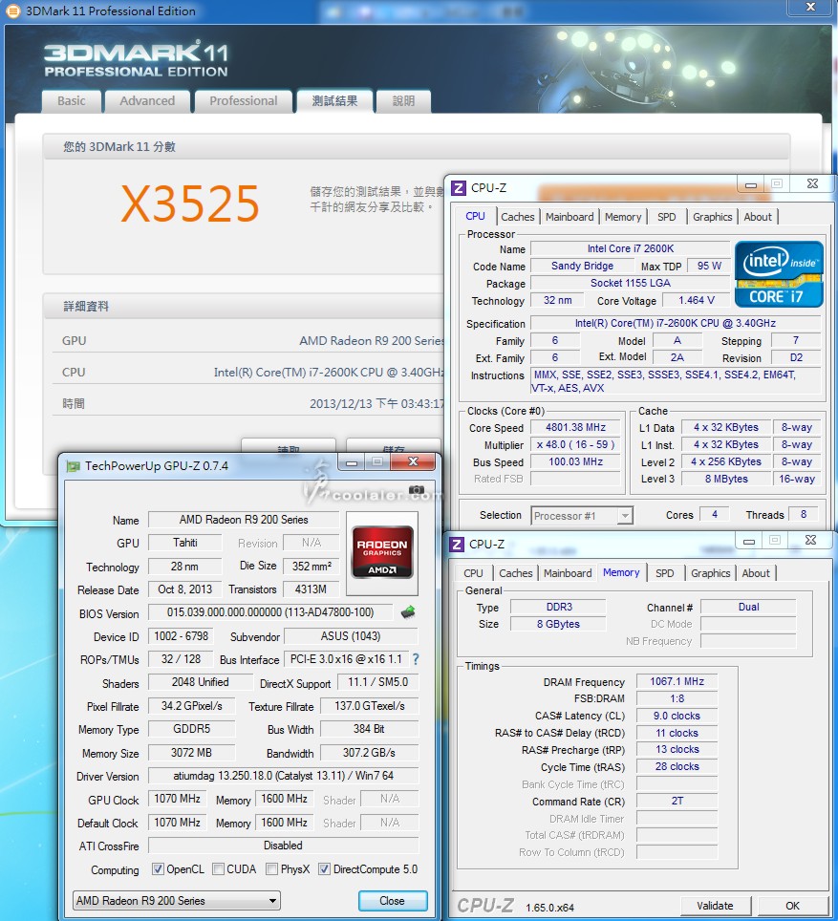Toggle the PhysX checkbox
Screen dimensions: 838x921
point(271,868)
